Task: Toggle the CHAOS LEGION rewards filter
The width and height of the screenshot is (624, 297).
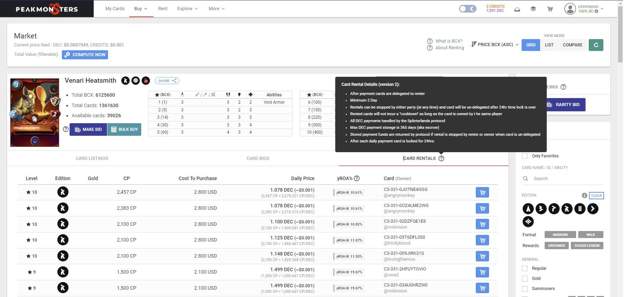Action: 587,246
